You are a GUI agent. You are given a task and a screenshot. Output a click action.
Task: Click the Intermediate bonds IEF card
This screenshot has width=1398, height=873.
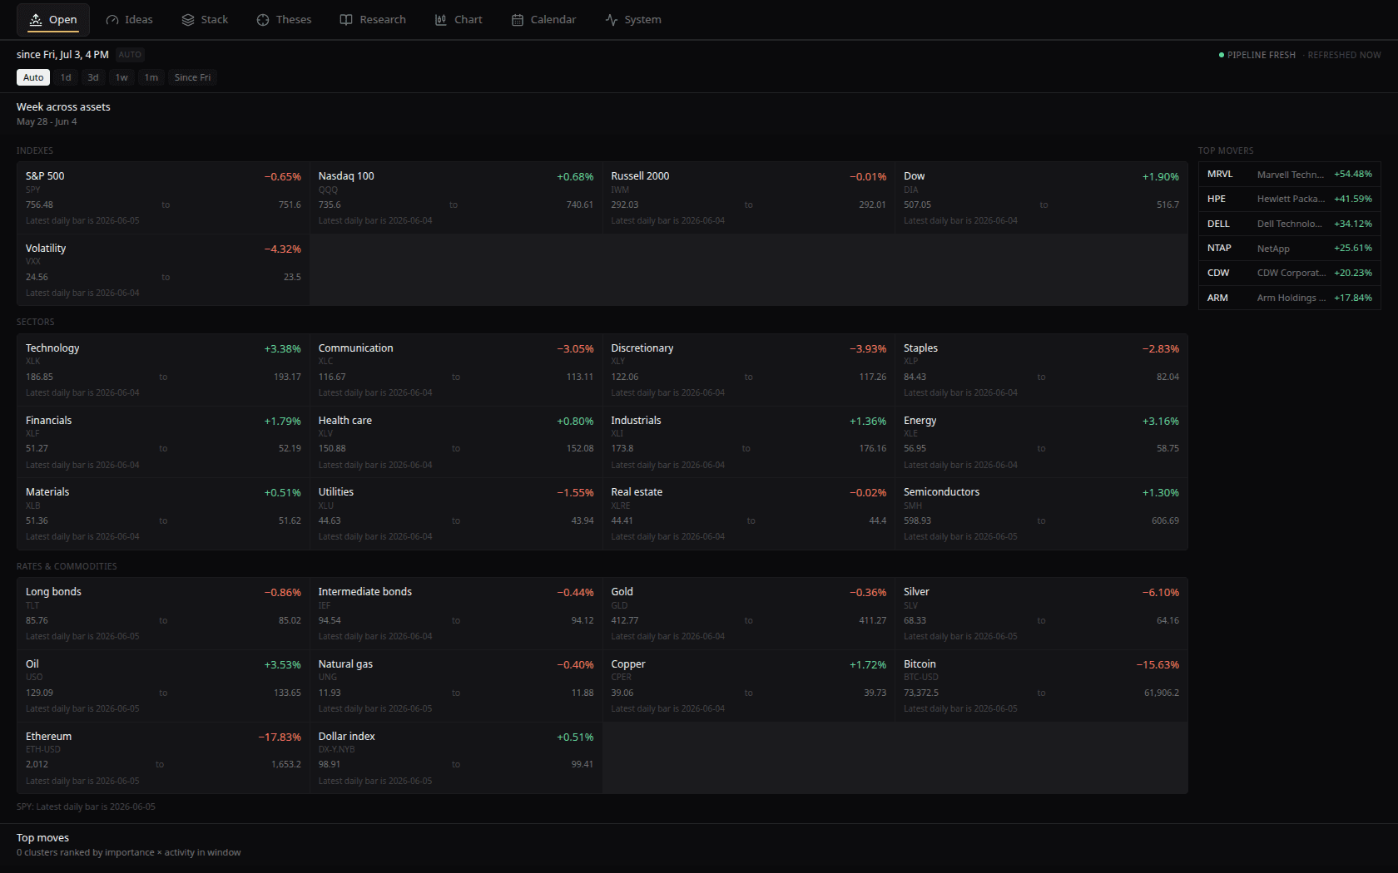point(456,614)
